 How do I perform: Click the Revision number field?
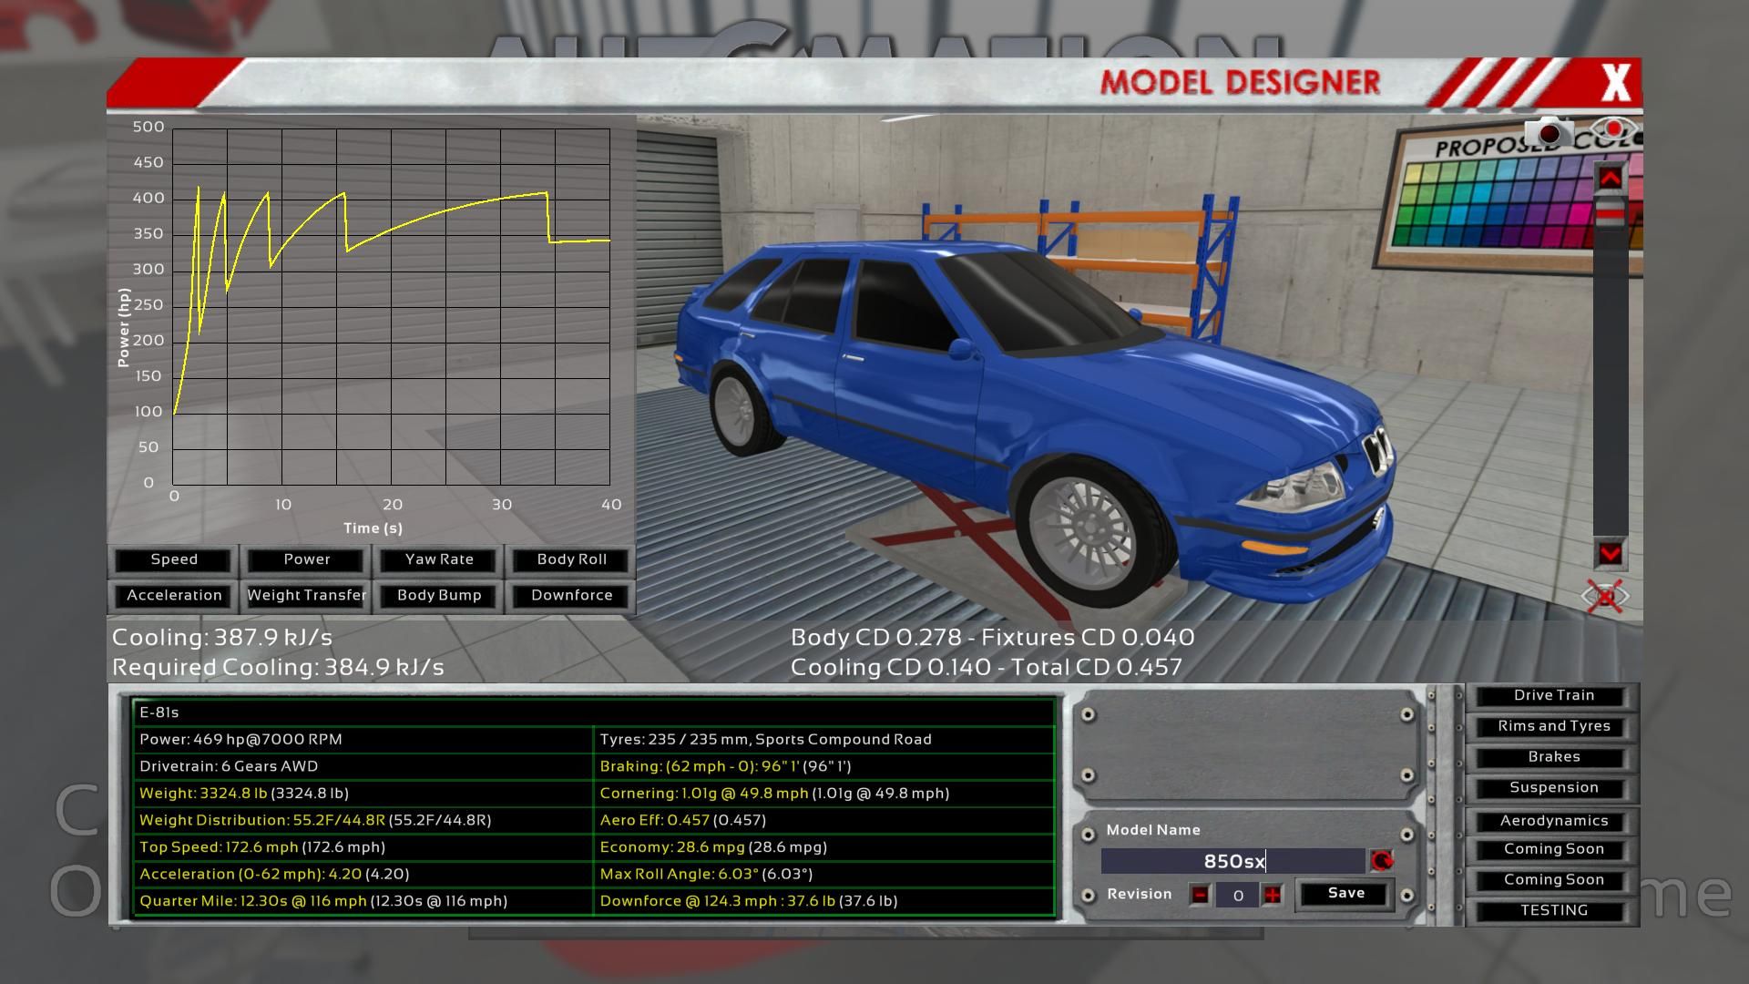click(x=1237, y=895)
